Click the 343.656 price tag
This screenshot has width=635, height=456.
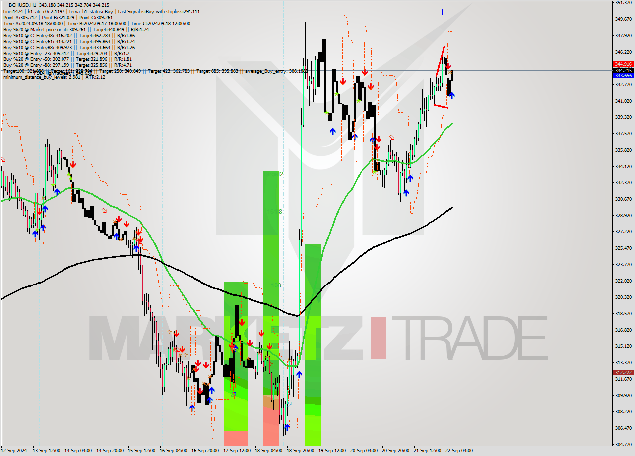click(x=623, y=76)
